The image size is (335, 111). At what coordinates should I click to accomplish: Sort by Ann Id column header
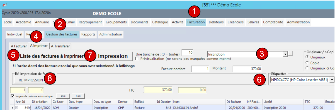22,102
